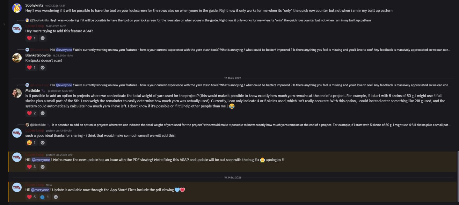Toggle the yarn ball reaction on update message
Screen dimensions: 459x205
tap(44, 197)
